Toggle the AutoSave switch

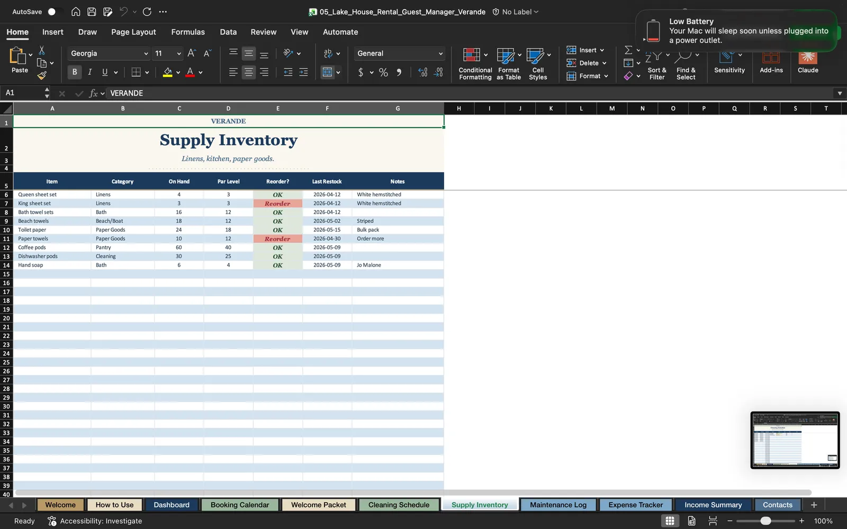point(54,12)
